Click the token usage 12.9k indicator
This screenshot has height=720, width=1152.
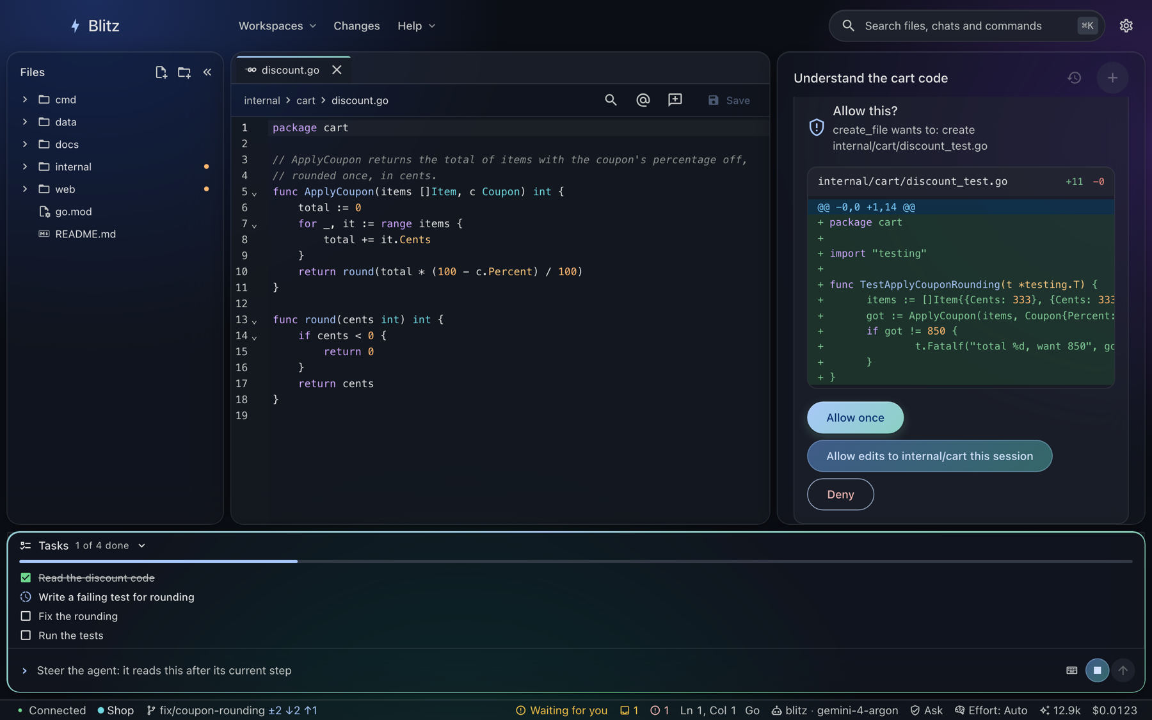pyautogui.click(x=1060, y=710)
